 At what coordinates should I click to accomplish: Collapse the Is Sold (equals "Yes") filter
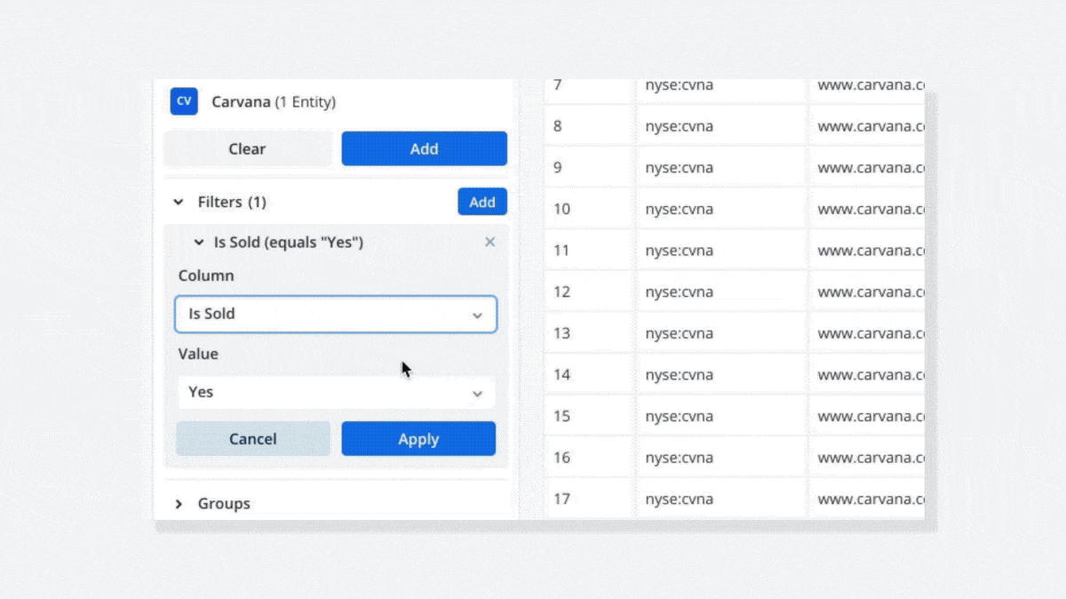click(x=199, y=243)
